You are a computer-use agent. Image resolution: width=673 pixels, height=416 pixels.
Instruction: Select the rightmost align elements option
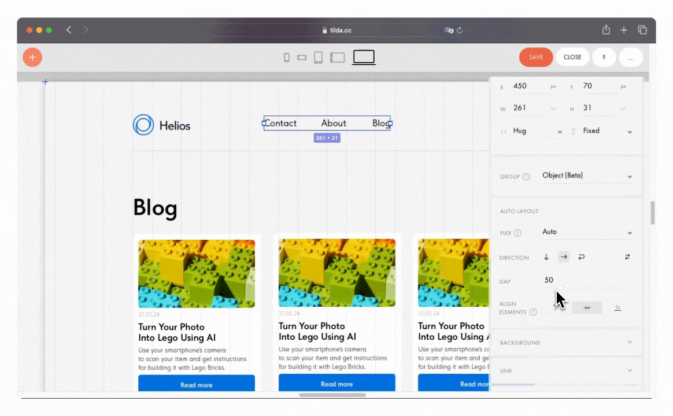click(617, 307)
